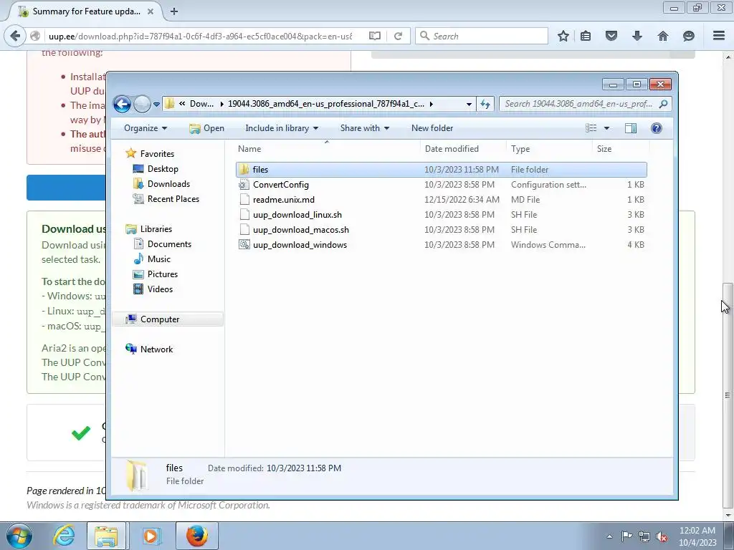
Task: Select uup_download_linux.sh file
Action: (x=442, y=215)
